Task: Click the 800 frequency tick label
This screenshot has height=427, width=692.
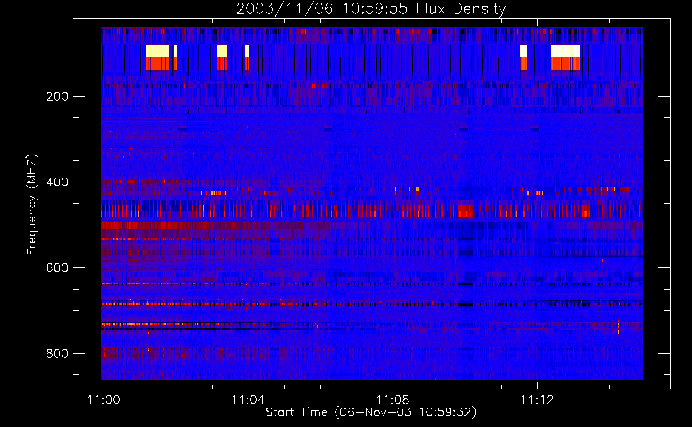Action: click(x=57, y=354)
